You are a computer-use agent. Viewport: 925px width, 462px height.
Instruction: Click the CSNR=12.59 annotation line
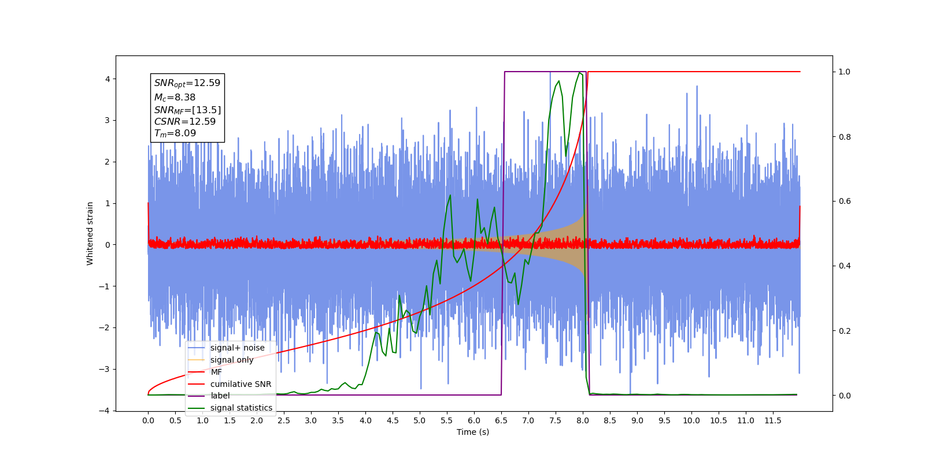coord(184,122)
